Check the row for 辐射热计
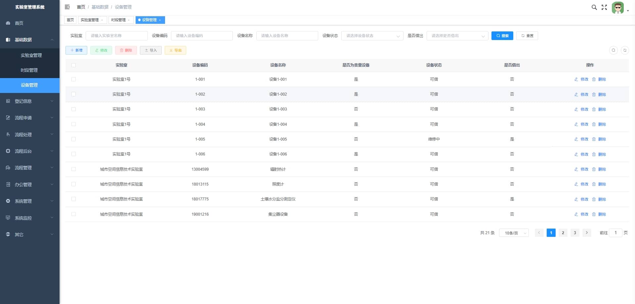635x304 pixels. pyautogui.click(x=73, y=169)
